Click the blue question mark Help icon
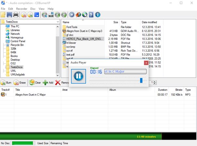The height and width of the screenshot is (146, 197). coord(91,14)
